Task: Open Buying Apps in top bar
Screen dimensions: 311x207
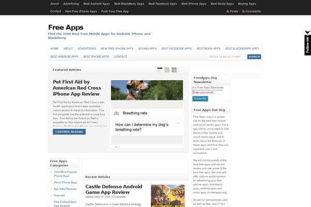Action: [x=247, y=4]
